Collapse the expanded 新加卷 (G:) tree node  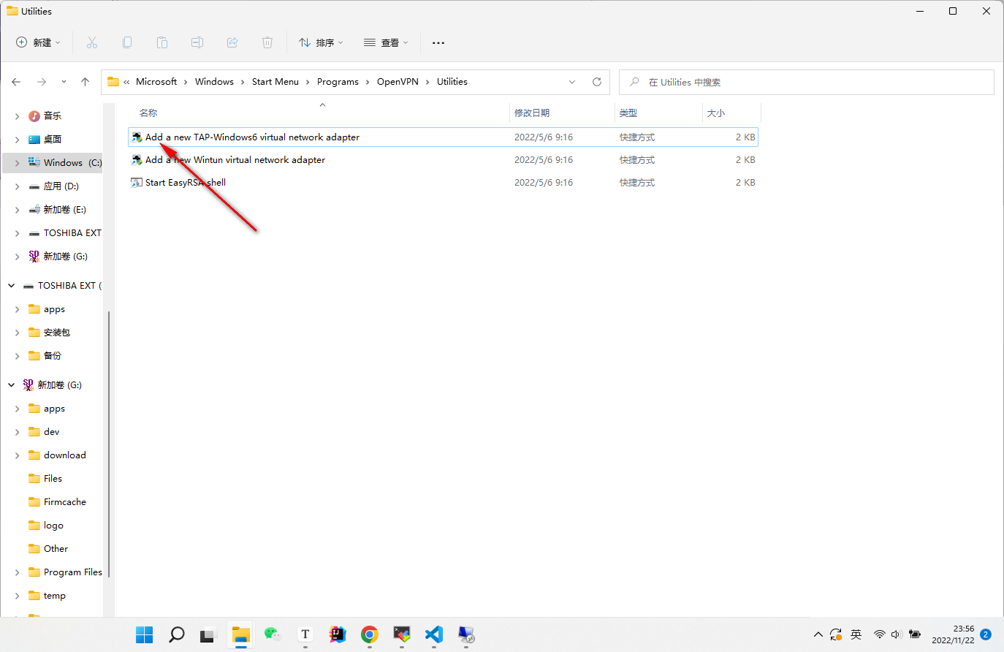tap(11, 384)
